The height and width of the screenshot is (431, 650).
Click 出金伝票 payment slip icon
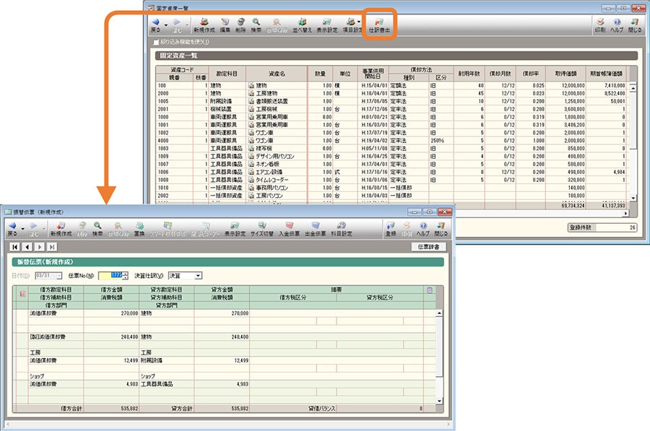click(x=316, y=229)
